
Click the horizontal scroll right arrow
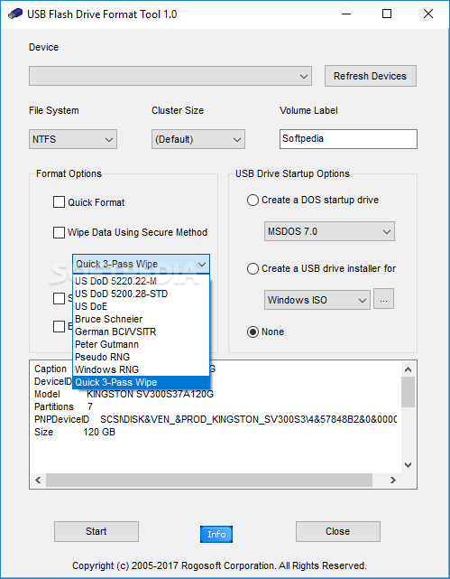click(393, 480)
